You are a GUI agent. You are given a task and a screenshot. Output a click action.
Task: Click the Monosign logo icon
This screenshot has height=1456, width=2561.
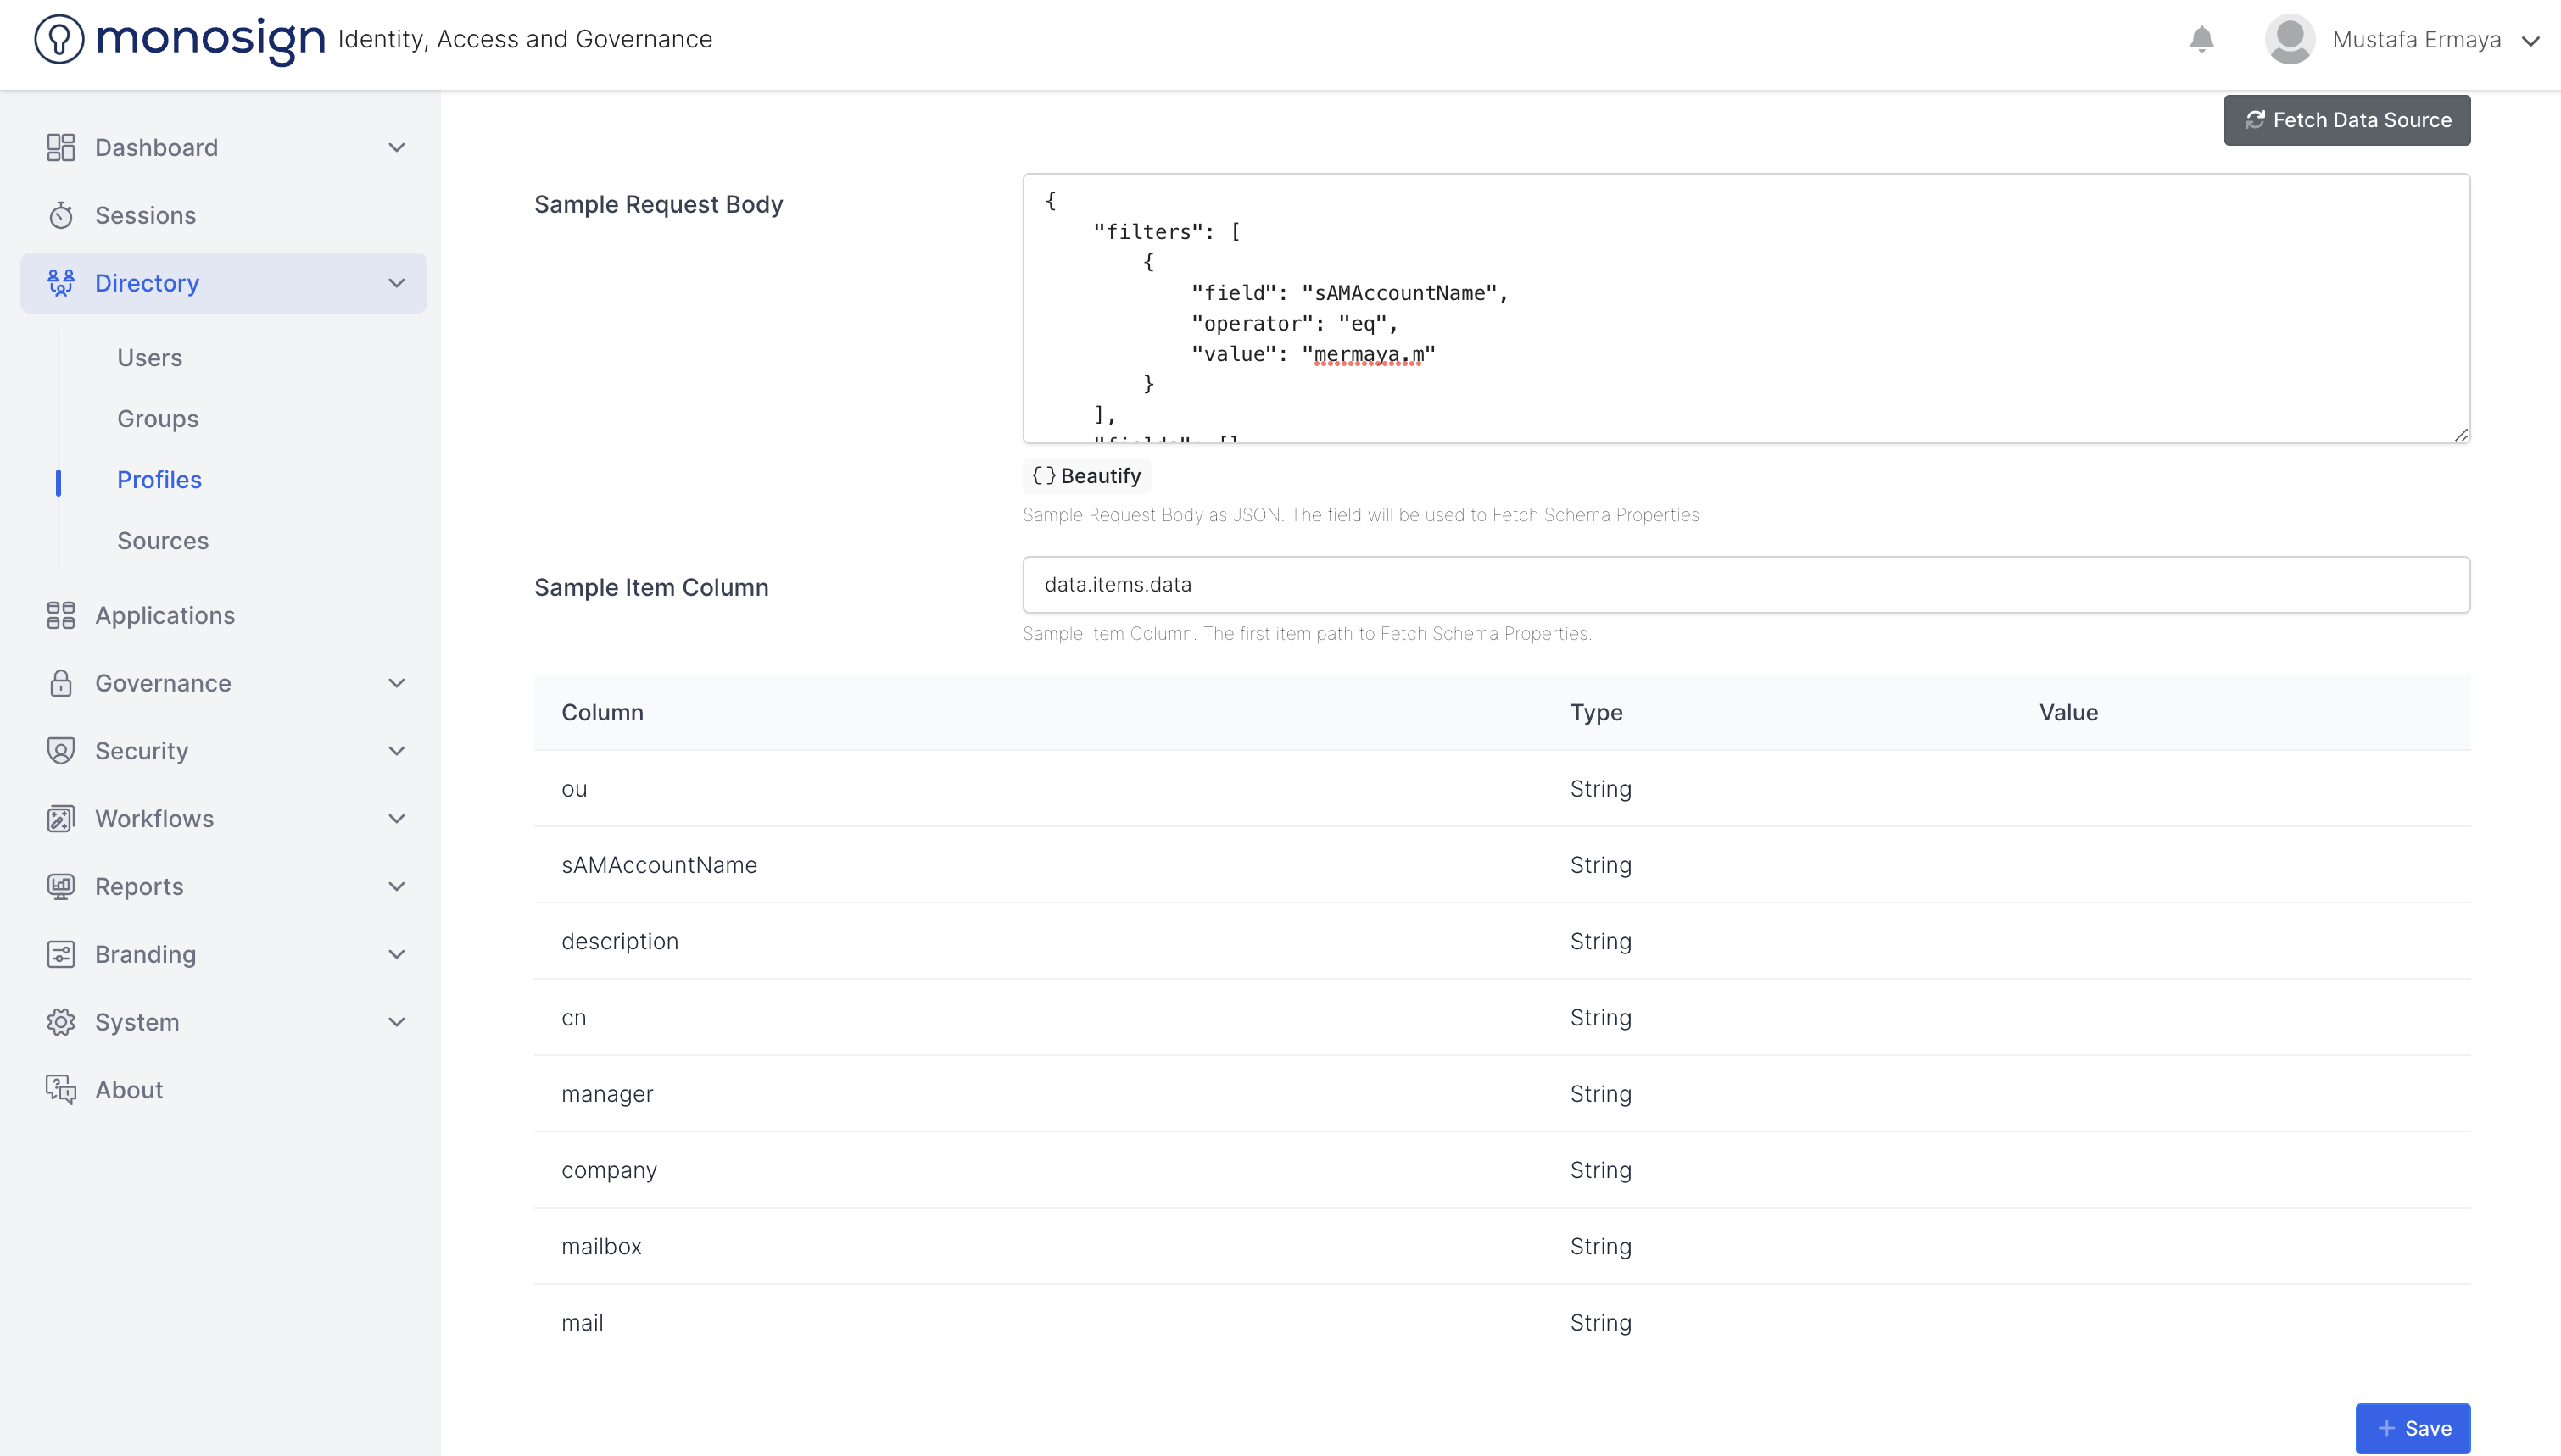pos(59,39)
